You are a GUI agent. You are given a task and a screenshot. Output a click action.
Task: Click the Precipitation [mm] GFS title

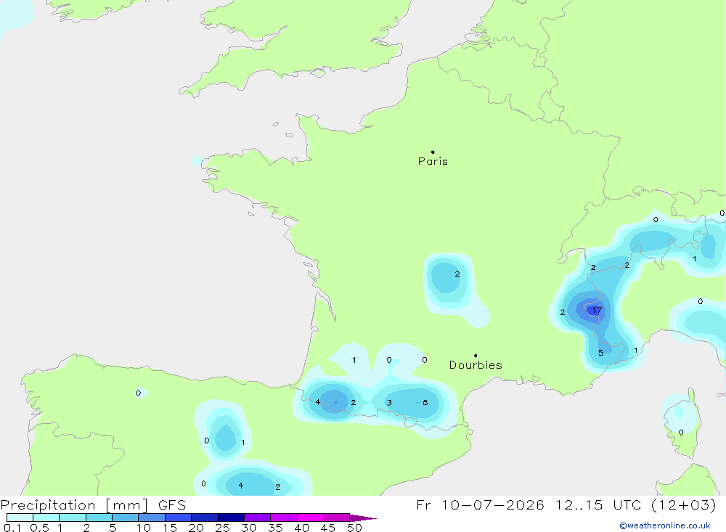click(93, 505)
